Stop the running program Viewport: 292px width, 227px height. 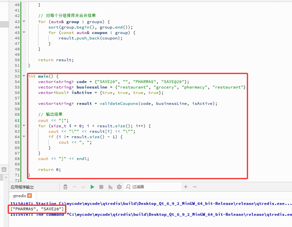tap(101, 187)
